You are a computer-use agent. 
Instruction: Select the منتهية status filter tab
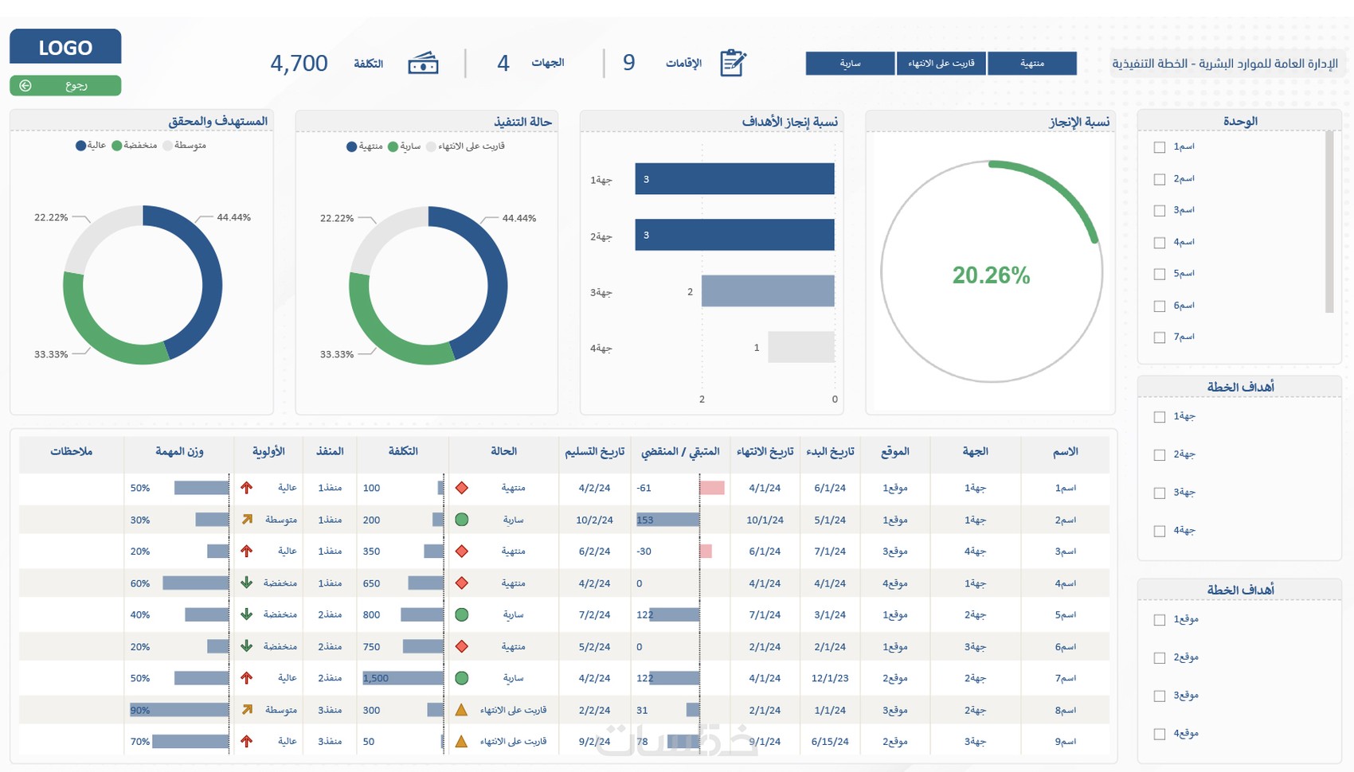pos(1032,64)
